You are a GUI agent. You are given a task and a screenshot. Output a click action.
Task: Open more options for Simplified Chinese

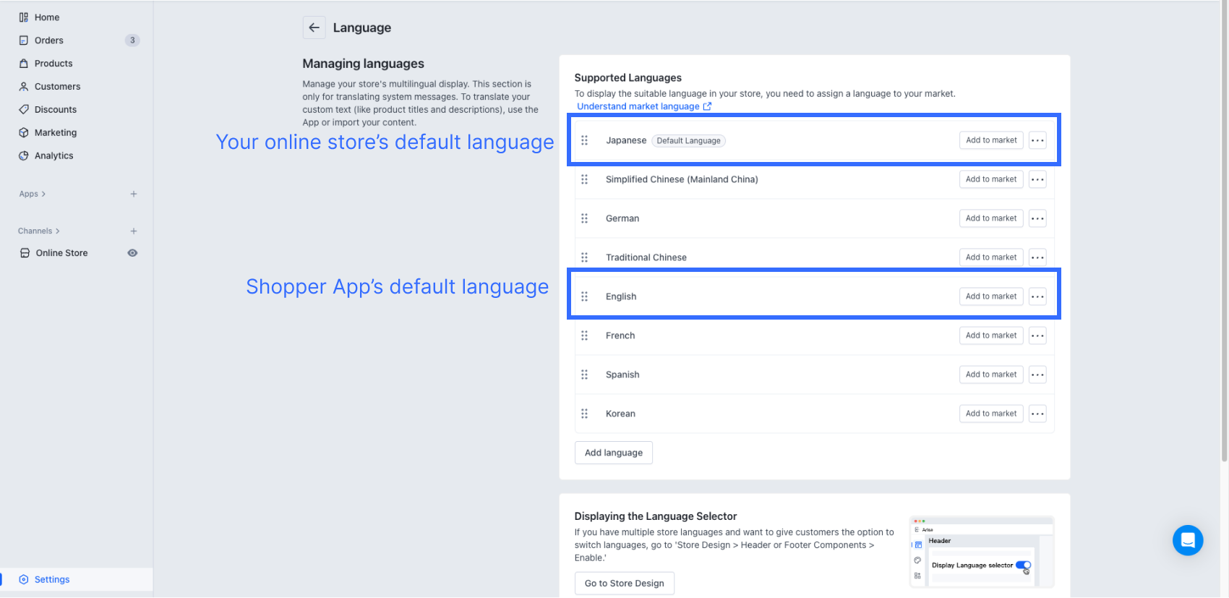click(x=1037, y=179)
